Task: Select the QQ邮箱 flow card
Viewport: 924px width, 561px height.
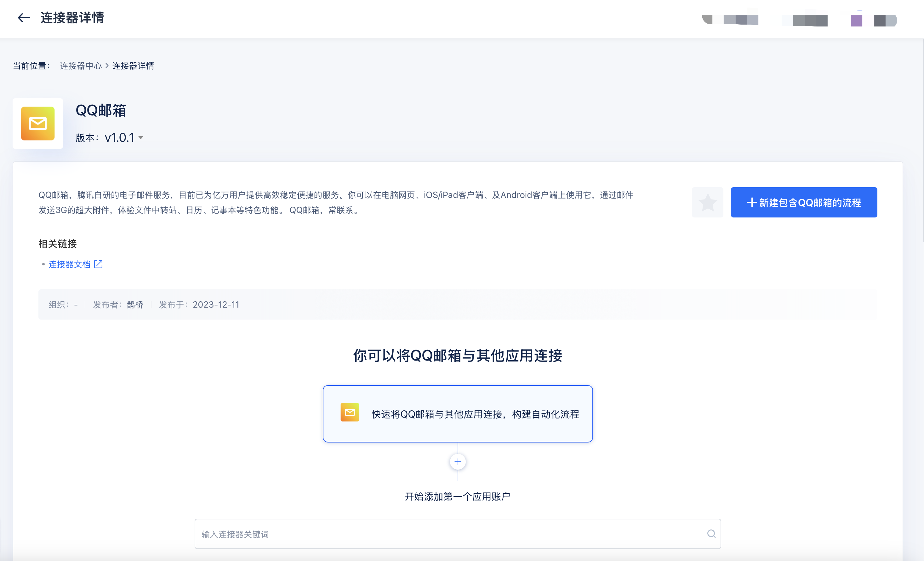Action: (458, 414)
